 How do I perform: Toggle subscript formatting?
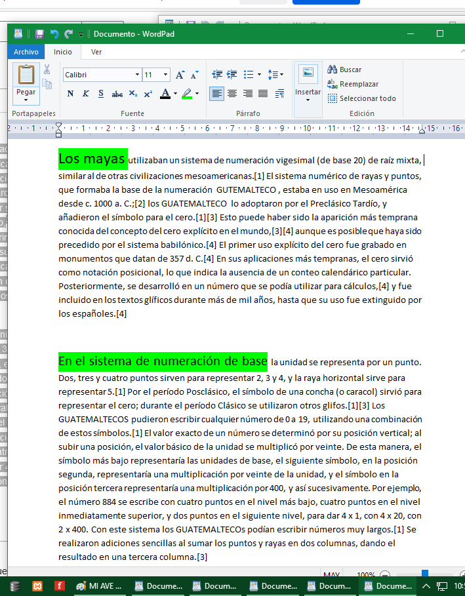[132, 94]
